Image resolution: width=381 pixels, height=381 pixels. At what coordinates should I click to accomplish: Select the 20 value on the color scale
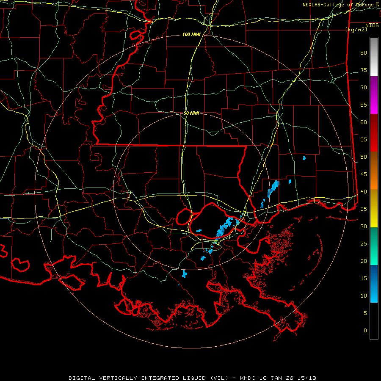(x=364, y=261)
